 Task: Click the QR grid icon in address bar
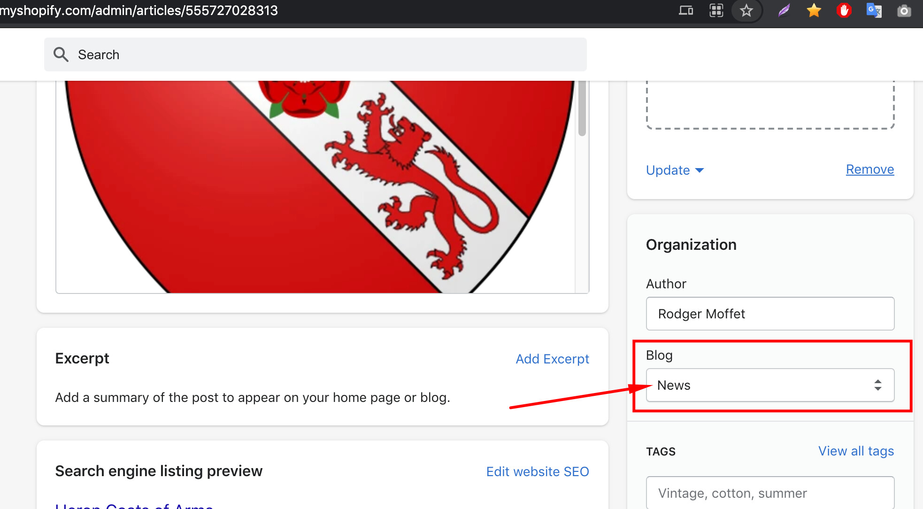coord(716,10)
